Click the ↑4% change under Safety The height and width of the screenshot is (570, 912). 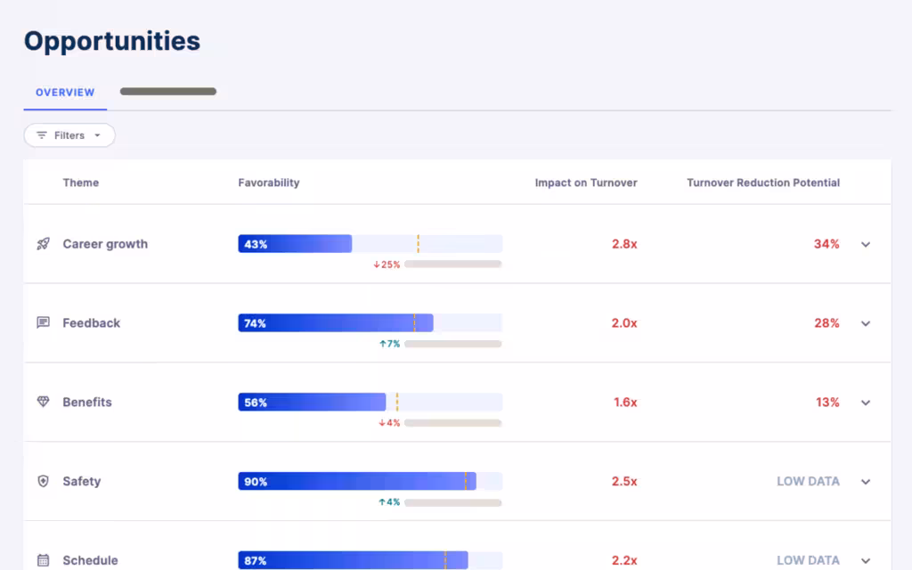click(390, 502)
